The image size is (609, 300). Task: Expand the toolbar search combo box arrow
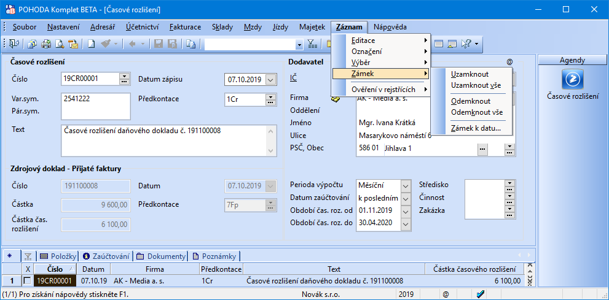coord(299,45)
